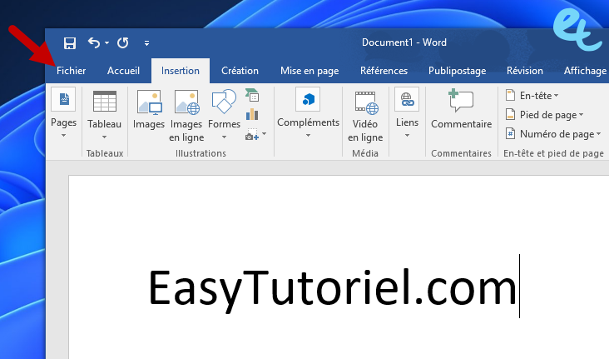Insert a picture with Images
609x359 pixels.
(x=149, y=110)
